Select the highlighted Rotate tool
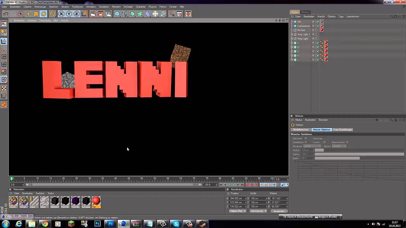This screenshot has width=406, height=228. 44,14
